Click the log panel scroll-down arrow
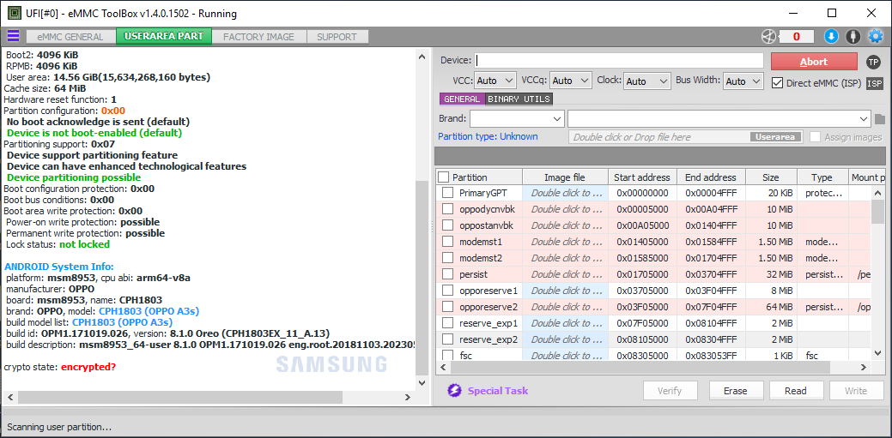The height and width of the screenshot is (438, 892). [421, 383]
